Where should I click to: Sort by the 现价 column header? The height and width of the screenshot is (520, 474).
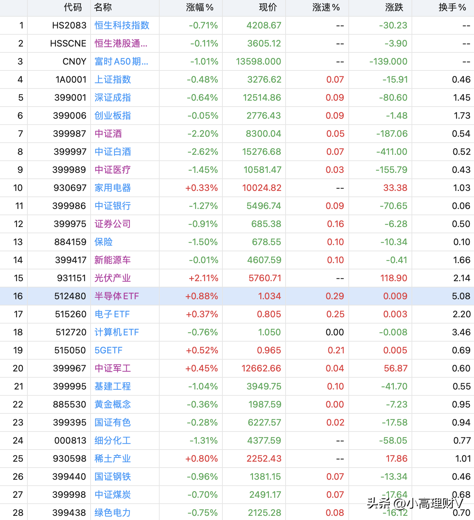point(268,7)
